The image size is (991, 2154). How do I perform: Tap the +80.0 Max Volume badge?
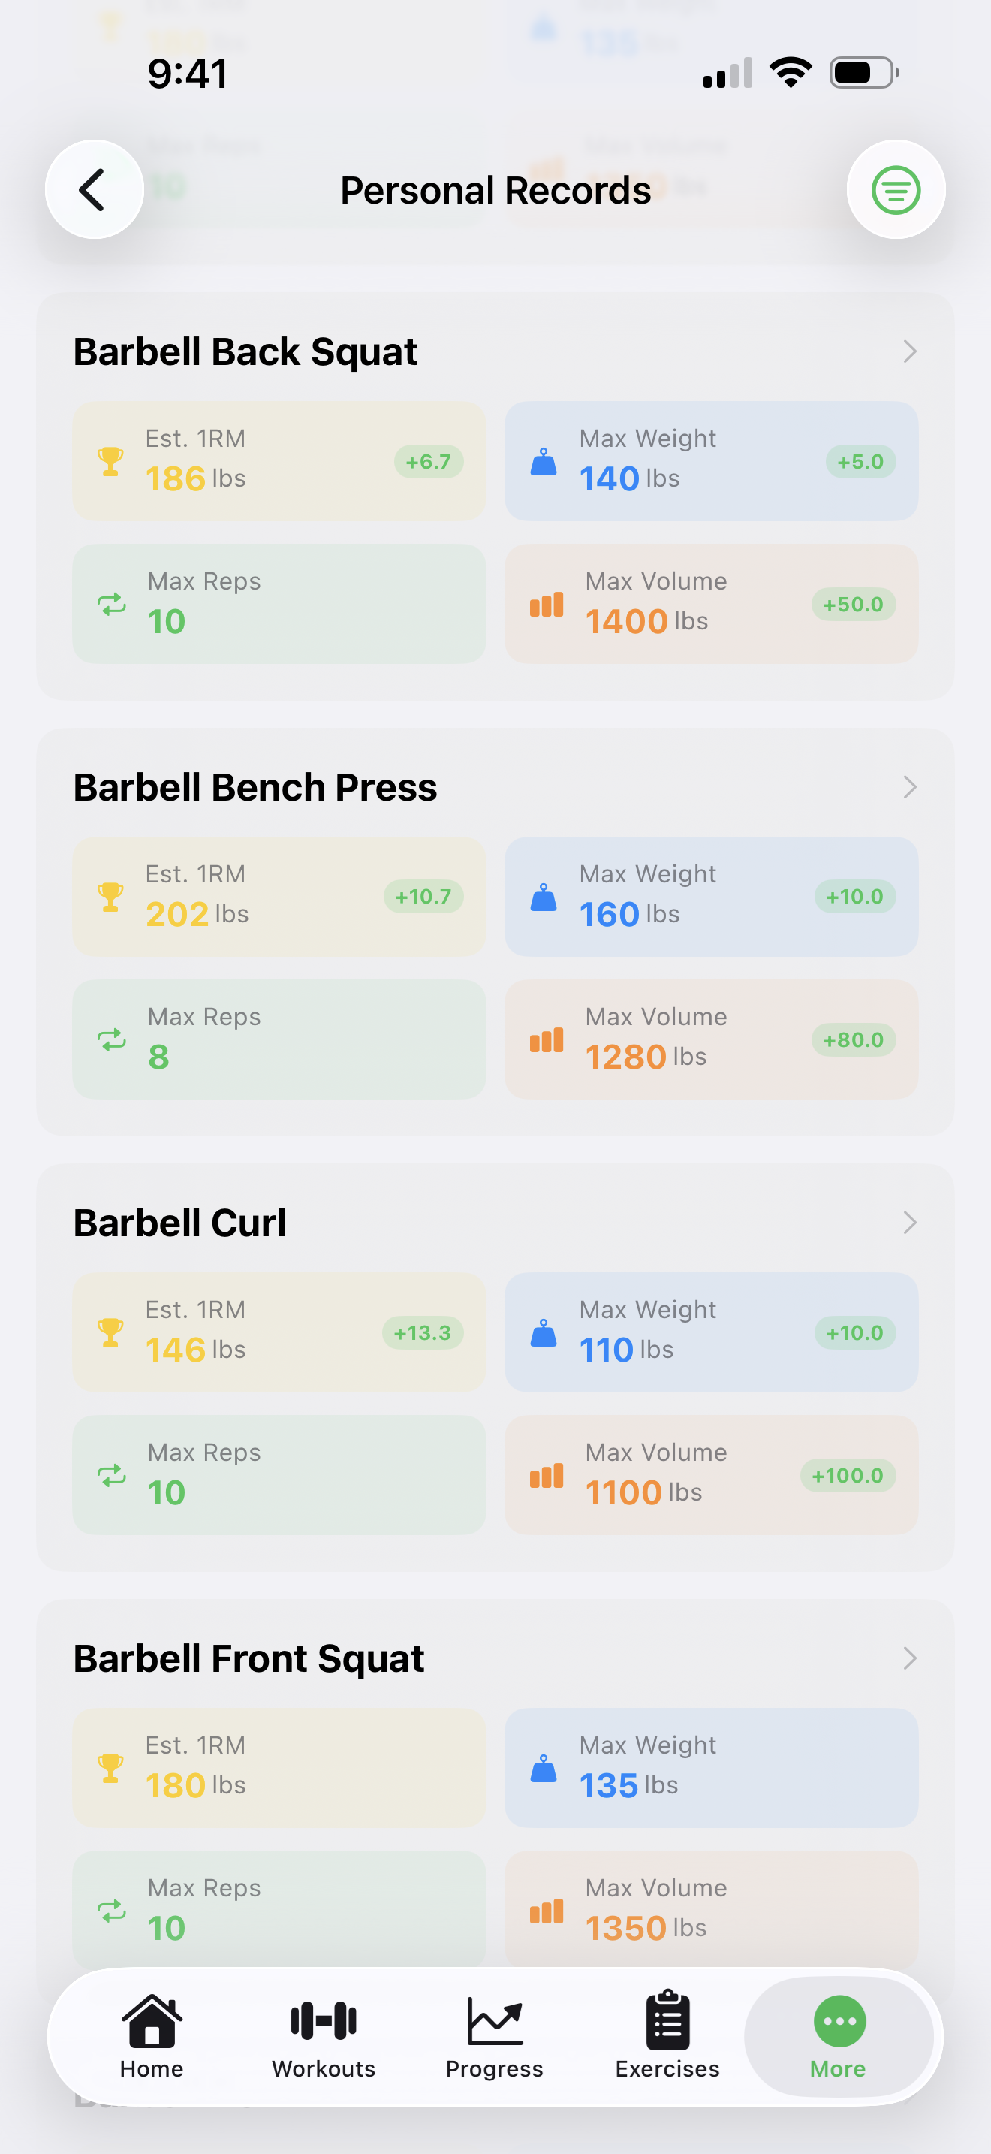point(852,1040)
